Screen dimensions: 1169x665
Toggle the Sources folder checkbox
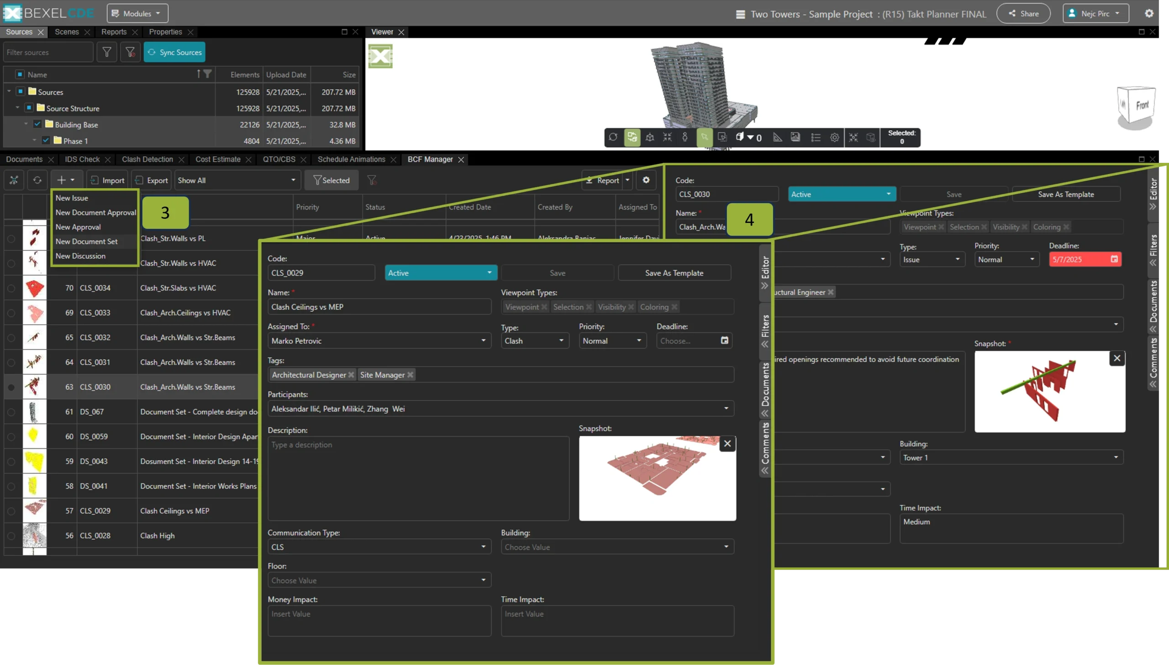[x=20, y=91]
